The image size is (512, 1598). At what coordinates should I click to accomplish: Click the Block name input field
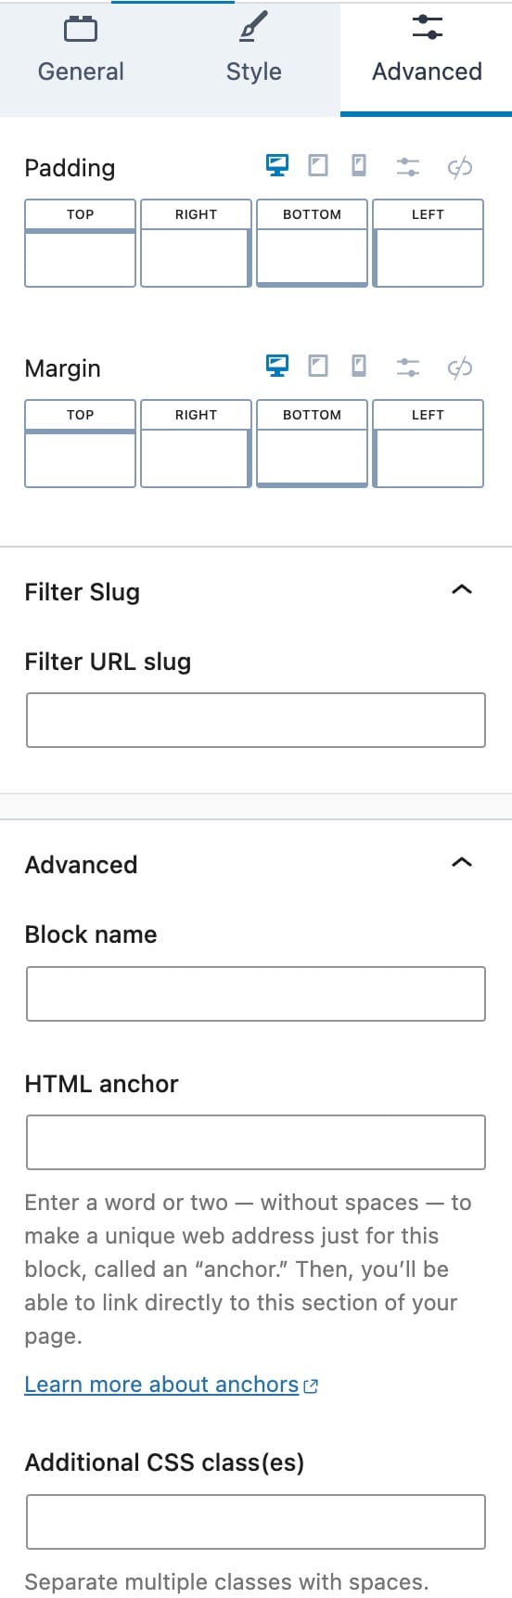(x=256, y=994)
